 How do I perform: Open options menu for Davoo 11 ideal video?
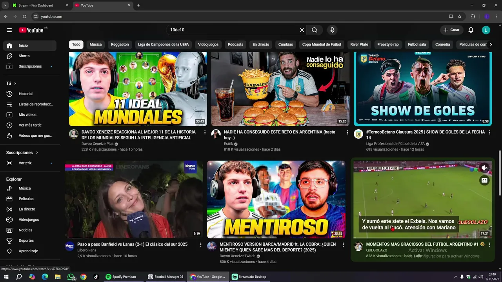point(205,132)
